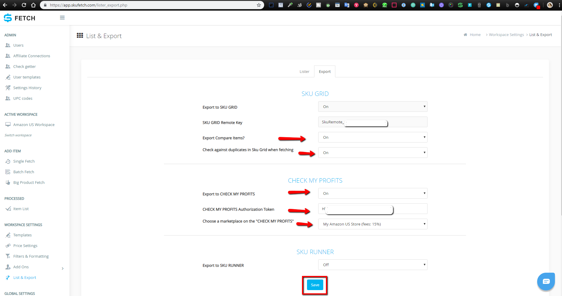This screenshot has height=296, width=562.
Task: Open Check getter page
Action: coord(25,66)
